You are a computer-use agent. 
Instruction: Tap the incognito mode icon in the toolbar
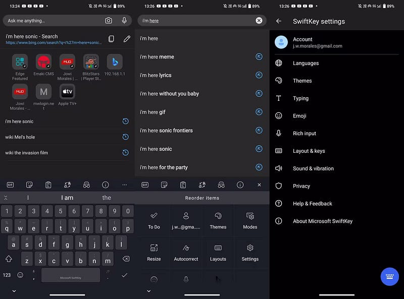pos(87,185)
